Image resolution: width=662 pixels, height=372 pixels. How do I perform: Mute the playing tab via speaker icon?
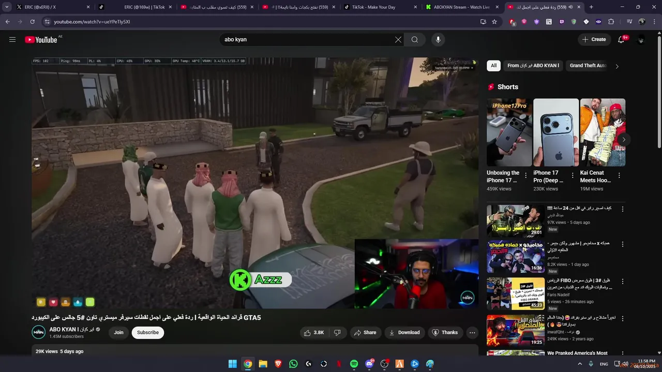(x=570, y=7)
